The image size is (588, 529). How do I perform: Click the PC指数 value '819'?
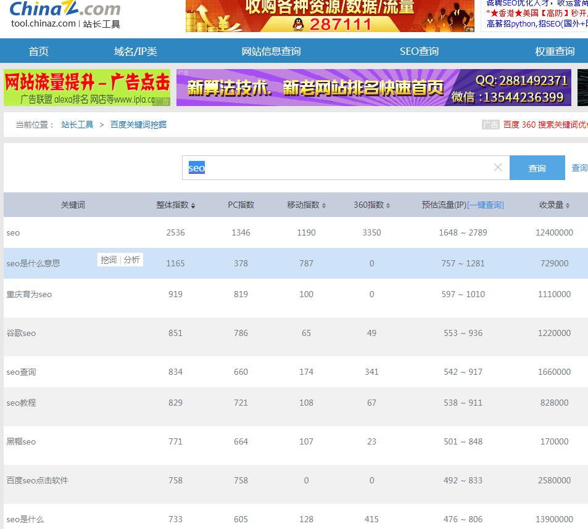241,295
